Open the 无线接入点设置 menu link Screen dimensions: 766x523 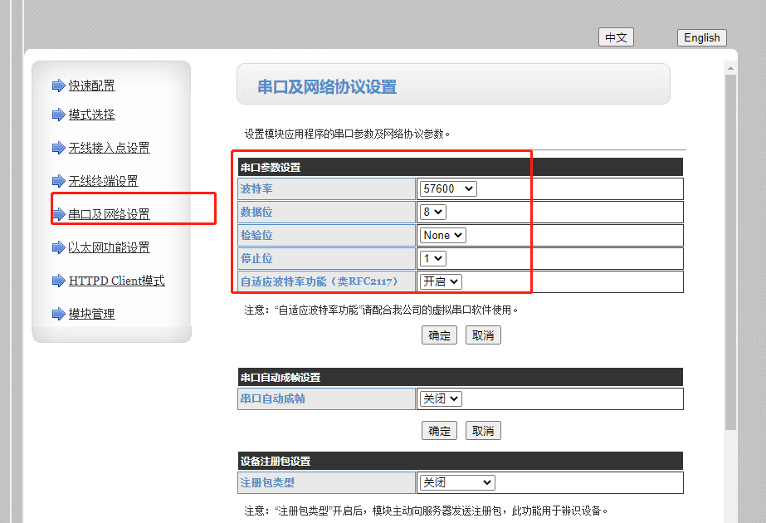tap(109, 148)
